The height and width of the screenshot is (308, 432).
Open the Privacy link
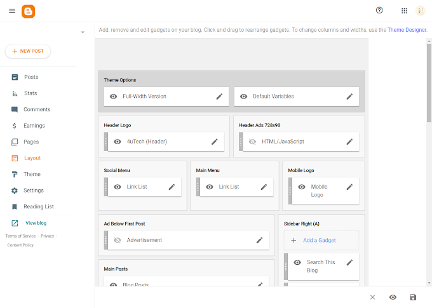48,236
